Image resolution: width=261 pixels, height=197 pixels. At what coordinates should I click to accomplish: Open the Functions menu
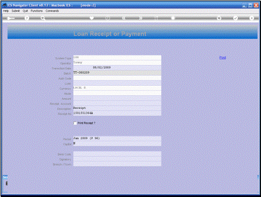click(x=37, y=11)
